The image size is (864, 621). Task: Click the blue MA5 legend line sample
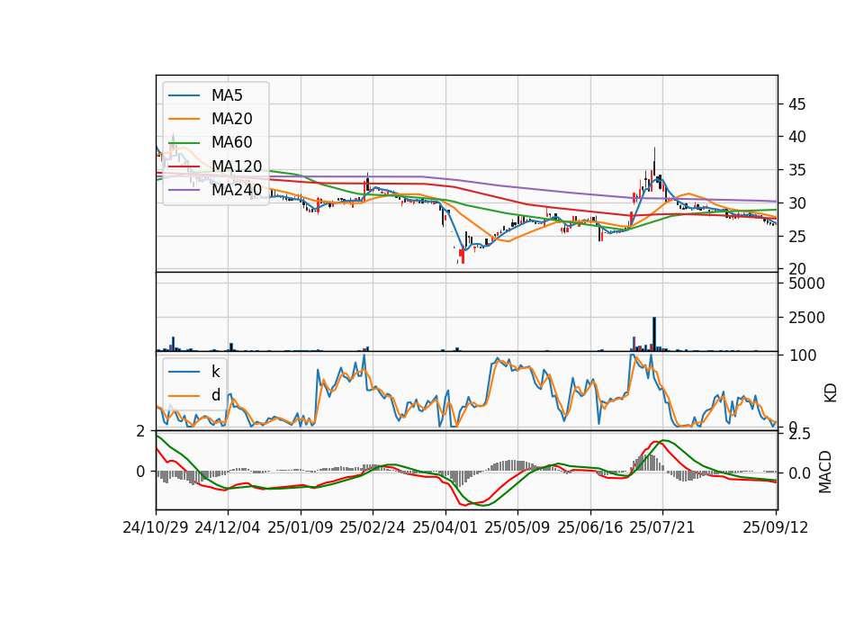tap(184, 95)
